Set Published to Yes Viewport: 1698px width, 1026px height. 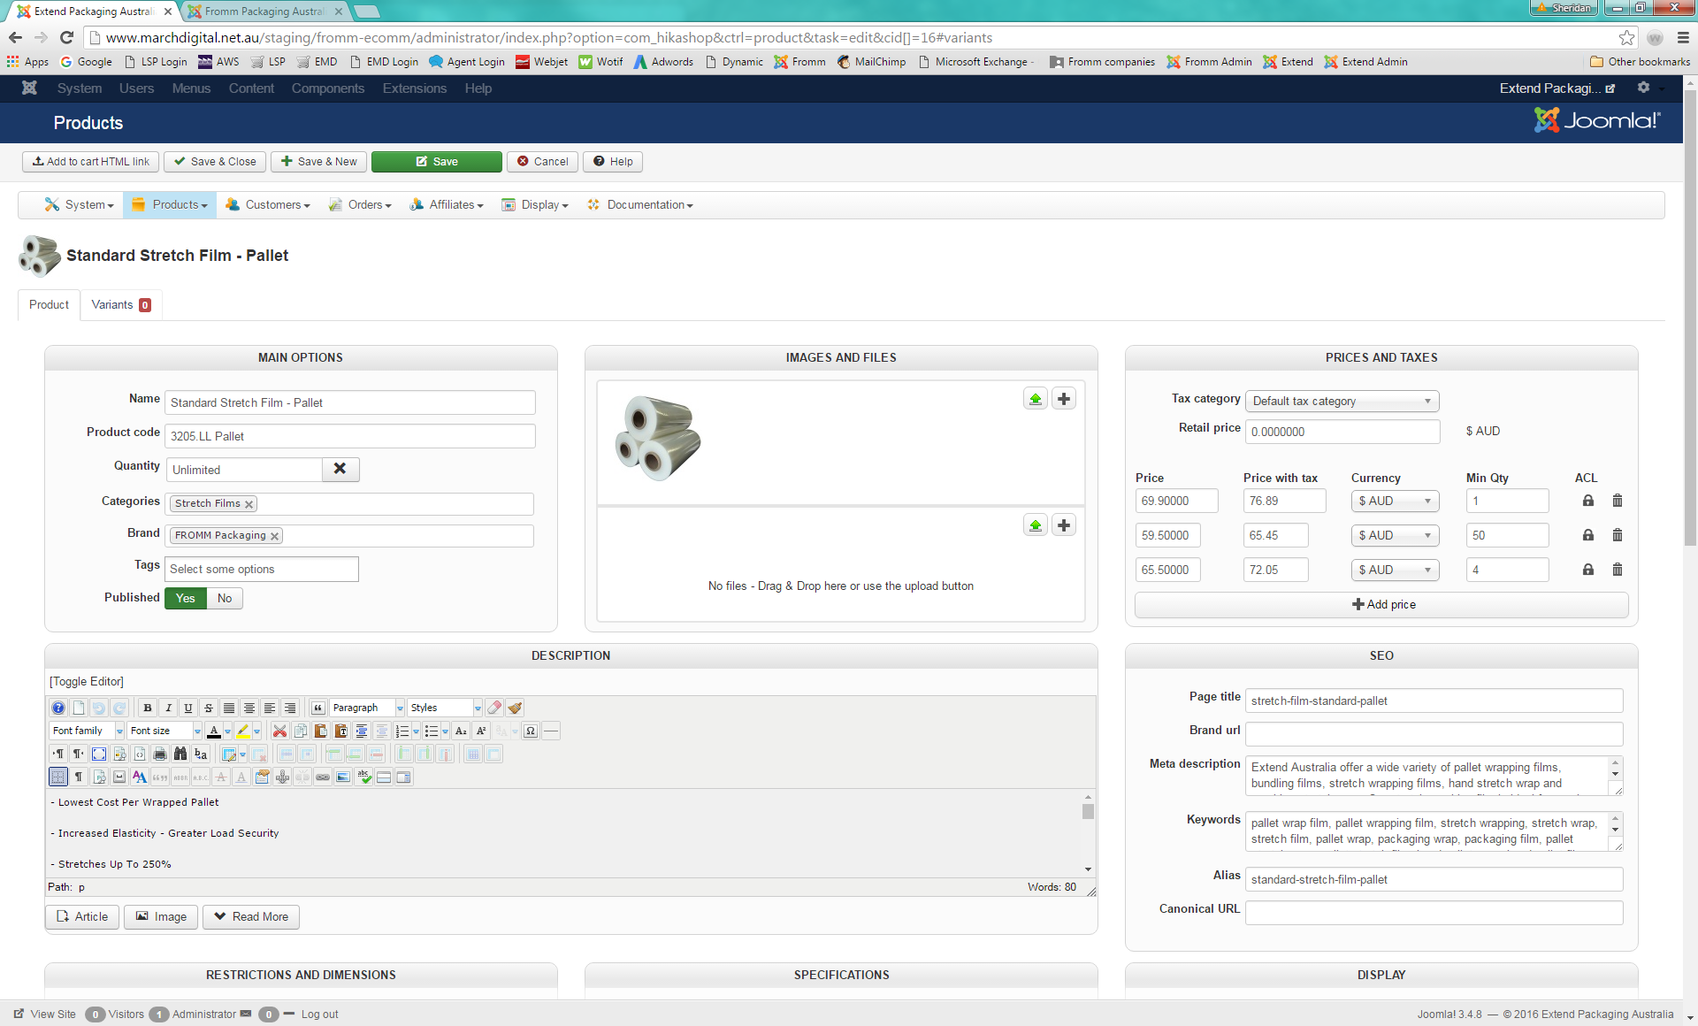[x=186, y=598]
